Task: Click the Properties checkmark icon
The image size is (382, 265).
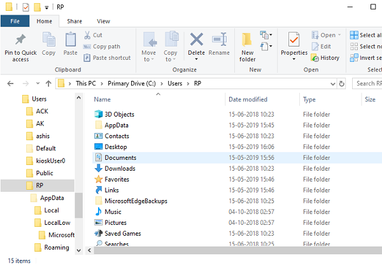Action: [294, 39]
